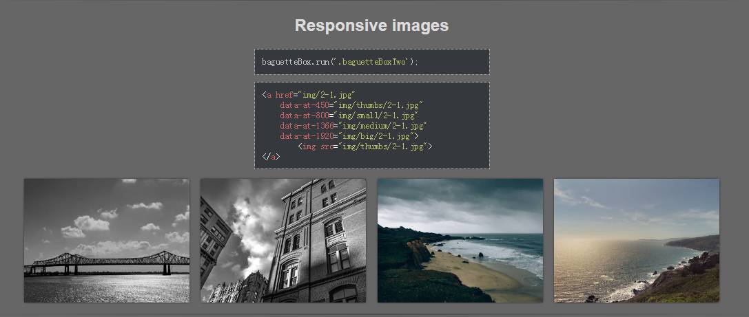This screenshot has width=749, height=317.
Task: Click the img src code line
Action: (365, 146)
